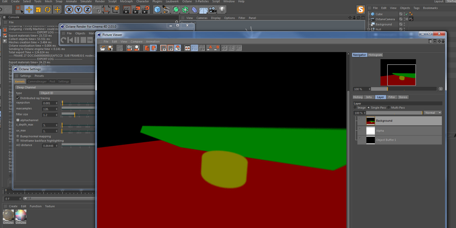Open the Filter tab in Picture Viewer
The image size is (456, 228).
(x=392, y=97)
